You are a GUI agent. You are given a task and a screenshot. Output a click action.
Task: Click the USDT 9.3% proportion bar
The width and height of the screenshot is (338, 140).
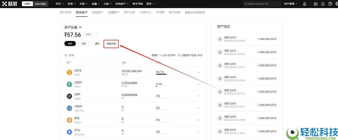click(162, 86)
